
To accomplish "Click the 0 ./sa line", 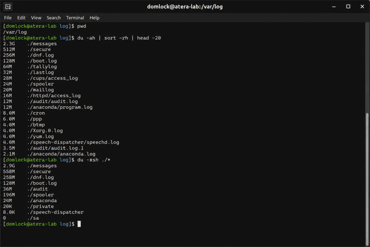I will tap(21, 218).
